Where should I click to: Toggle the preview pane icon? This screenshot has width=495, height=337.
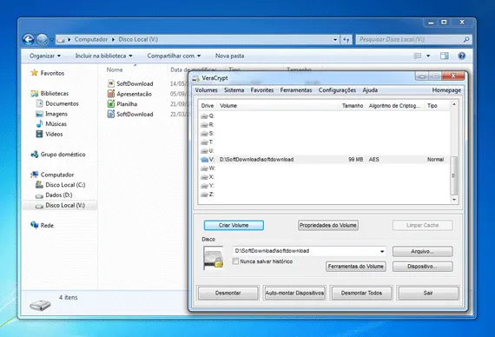(x=444, y=56)
